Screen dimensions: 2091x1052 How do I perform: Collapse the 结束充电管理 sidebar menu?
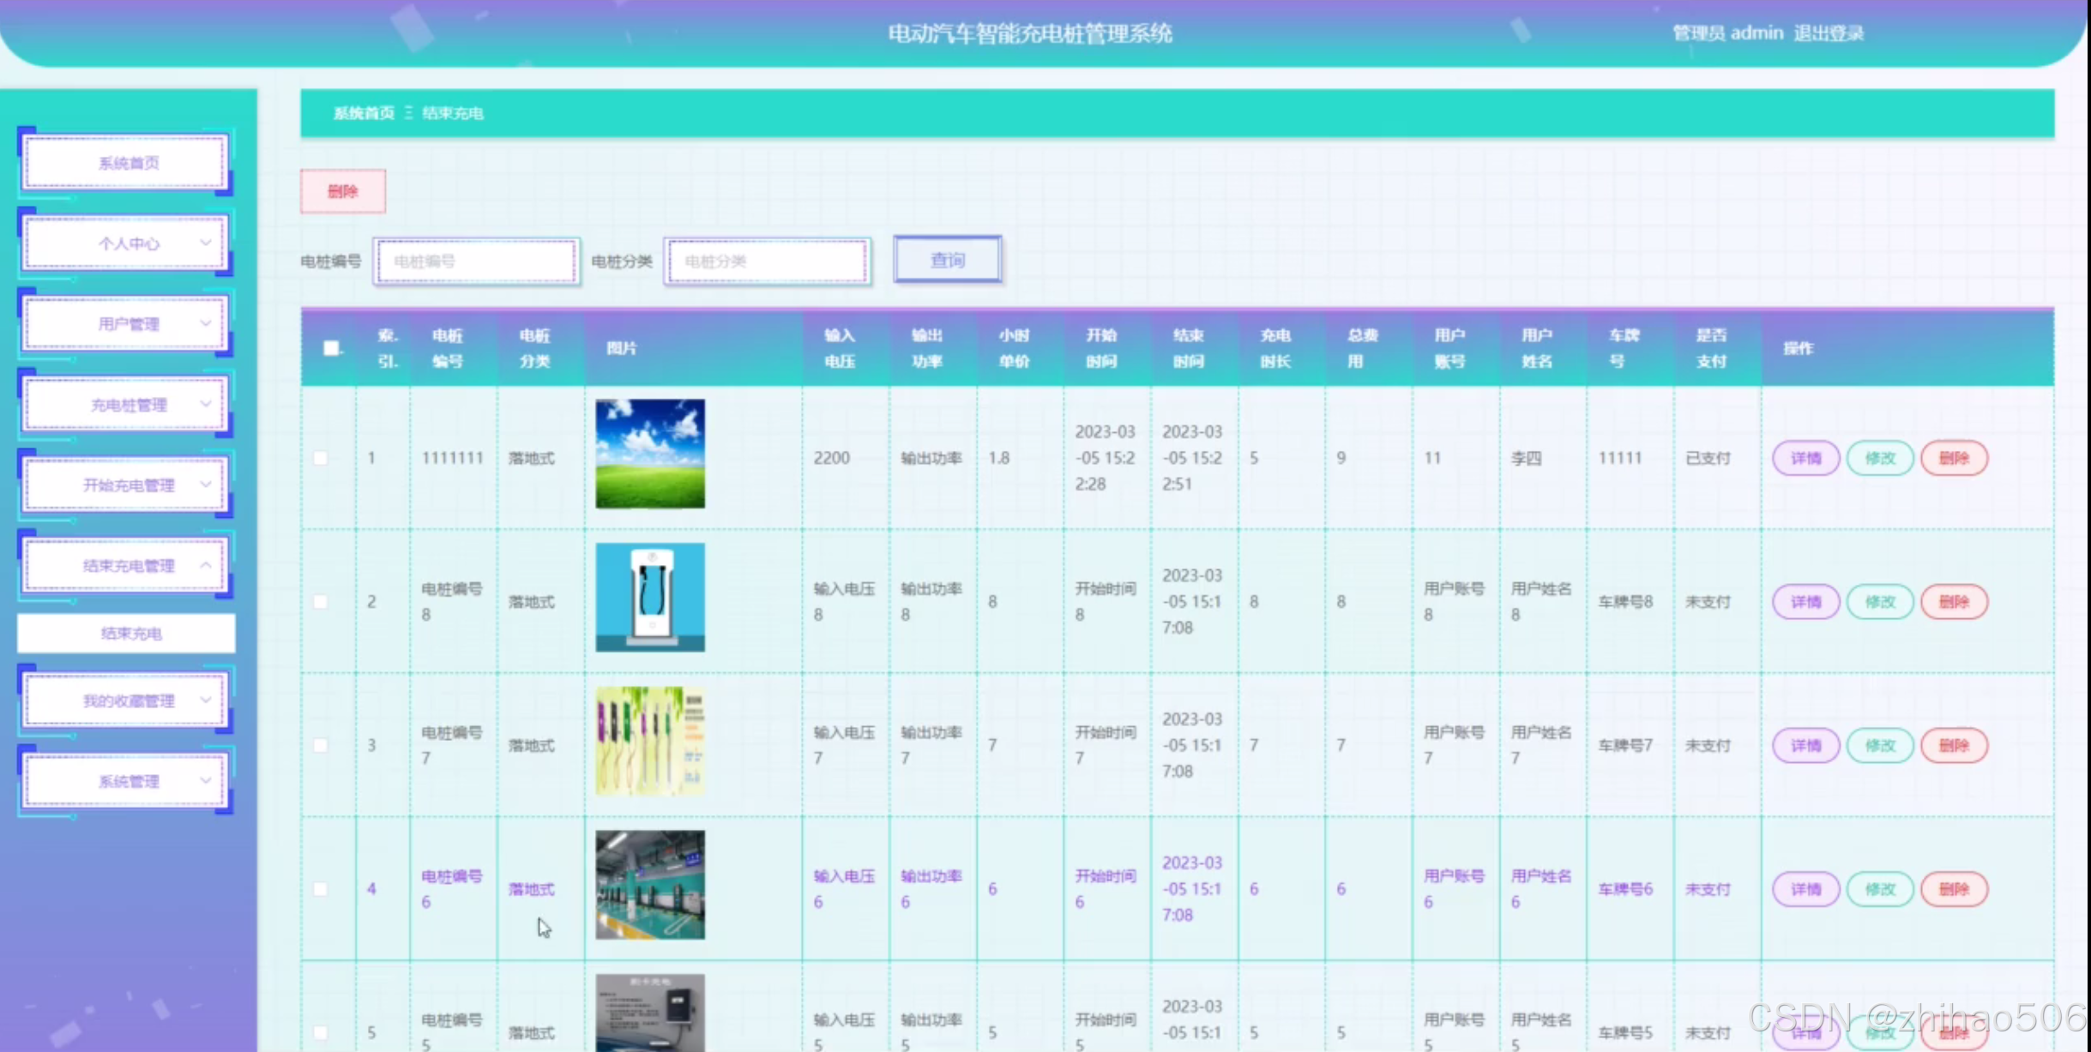click(x=127, y=566)
